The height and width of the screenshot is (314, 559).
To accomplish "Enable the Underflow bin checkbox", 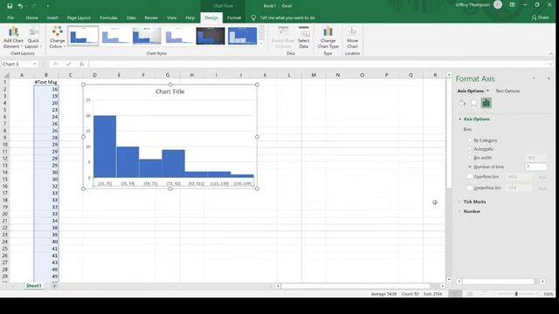I will click(470, 188).
